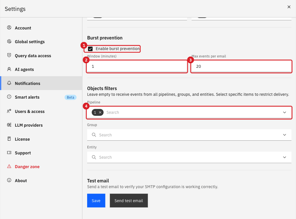Click the Settings title text
The height and width of the screenshot is (219, 296).
pyautogui.click(x=15, y=9)
